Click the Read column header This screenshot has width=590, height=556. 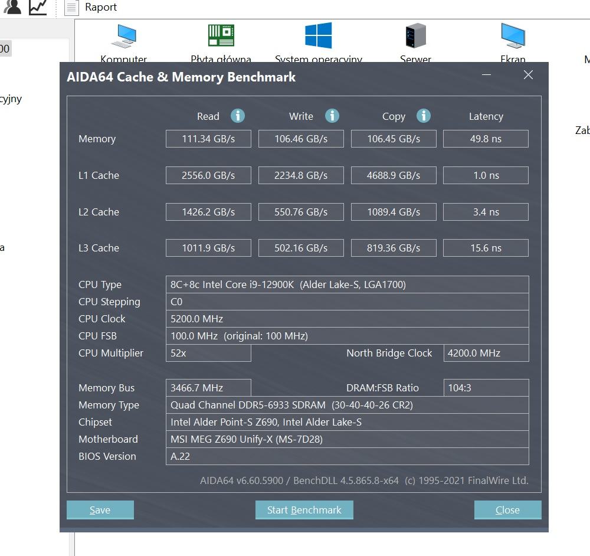point(208,116)
